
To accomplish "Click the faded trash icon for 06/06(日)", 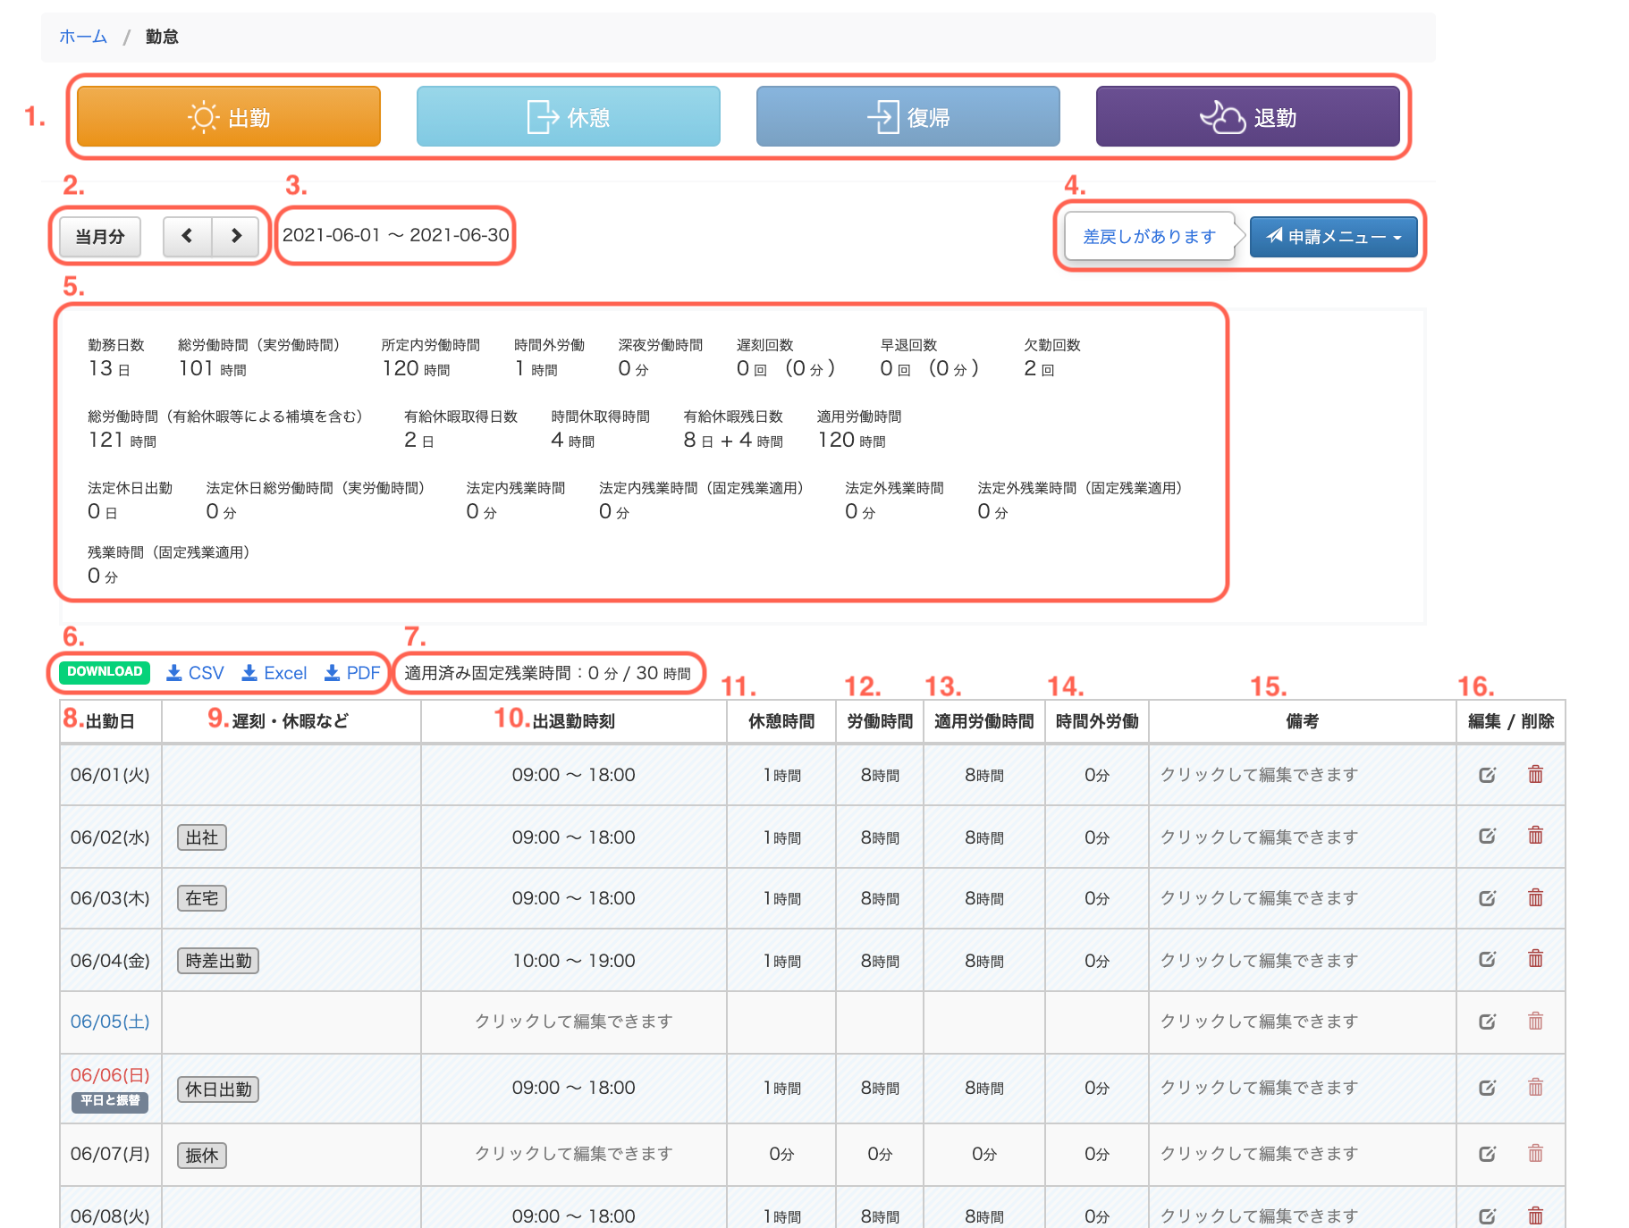I will pos(1535,1087).
